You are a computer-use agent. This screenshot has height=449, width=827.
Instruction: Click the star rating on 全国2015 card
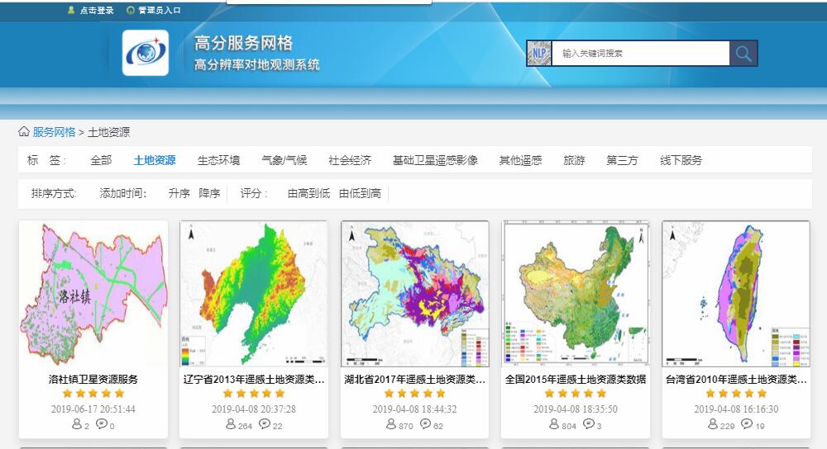click(x=576, y=394)
